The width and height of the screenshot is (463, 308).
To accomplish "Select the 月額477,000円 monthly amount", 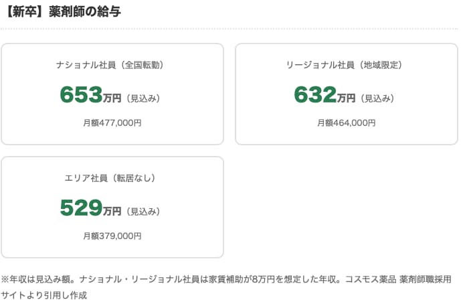I will pos(112,123).
